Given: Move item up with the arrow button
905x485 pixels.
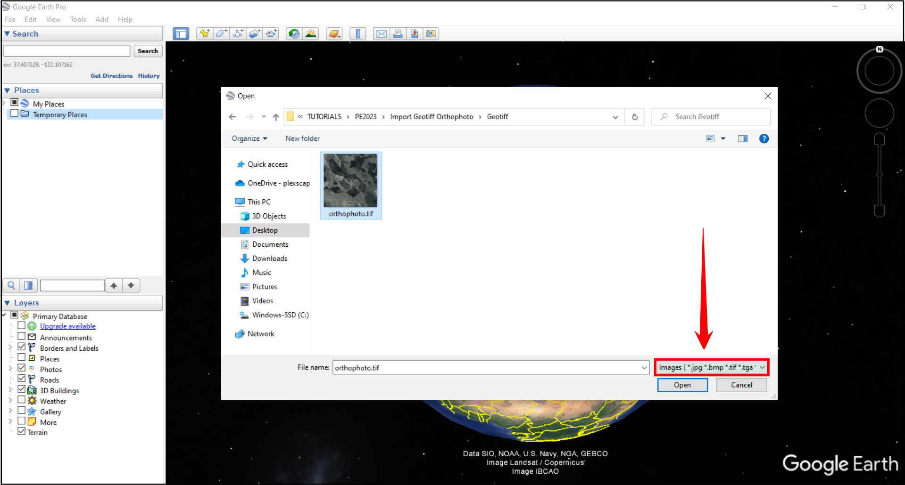Looking at the screenshot, I should click(114, 285).
